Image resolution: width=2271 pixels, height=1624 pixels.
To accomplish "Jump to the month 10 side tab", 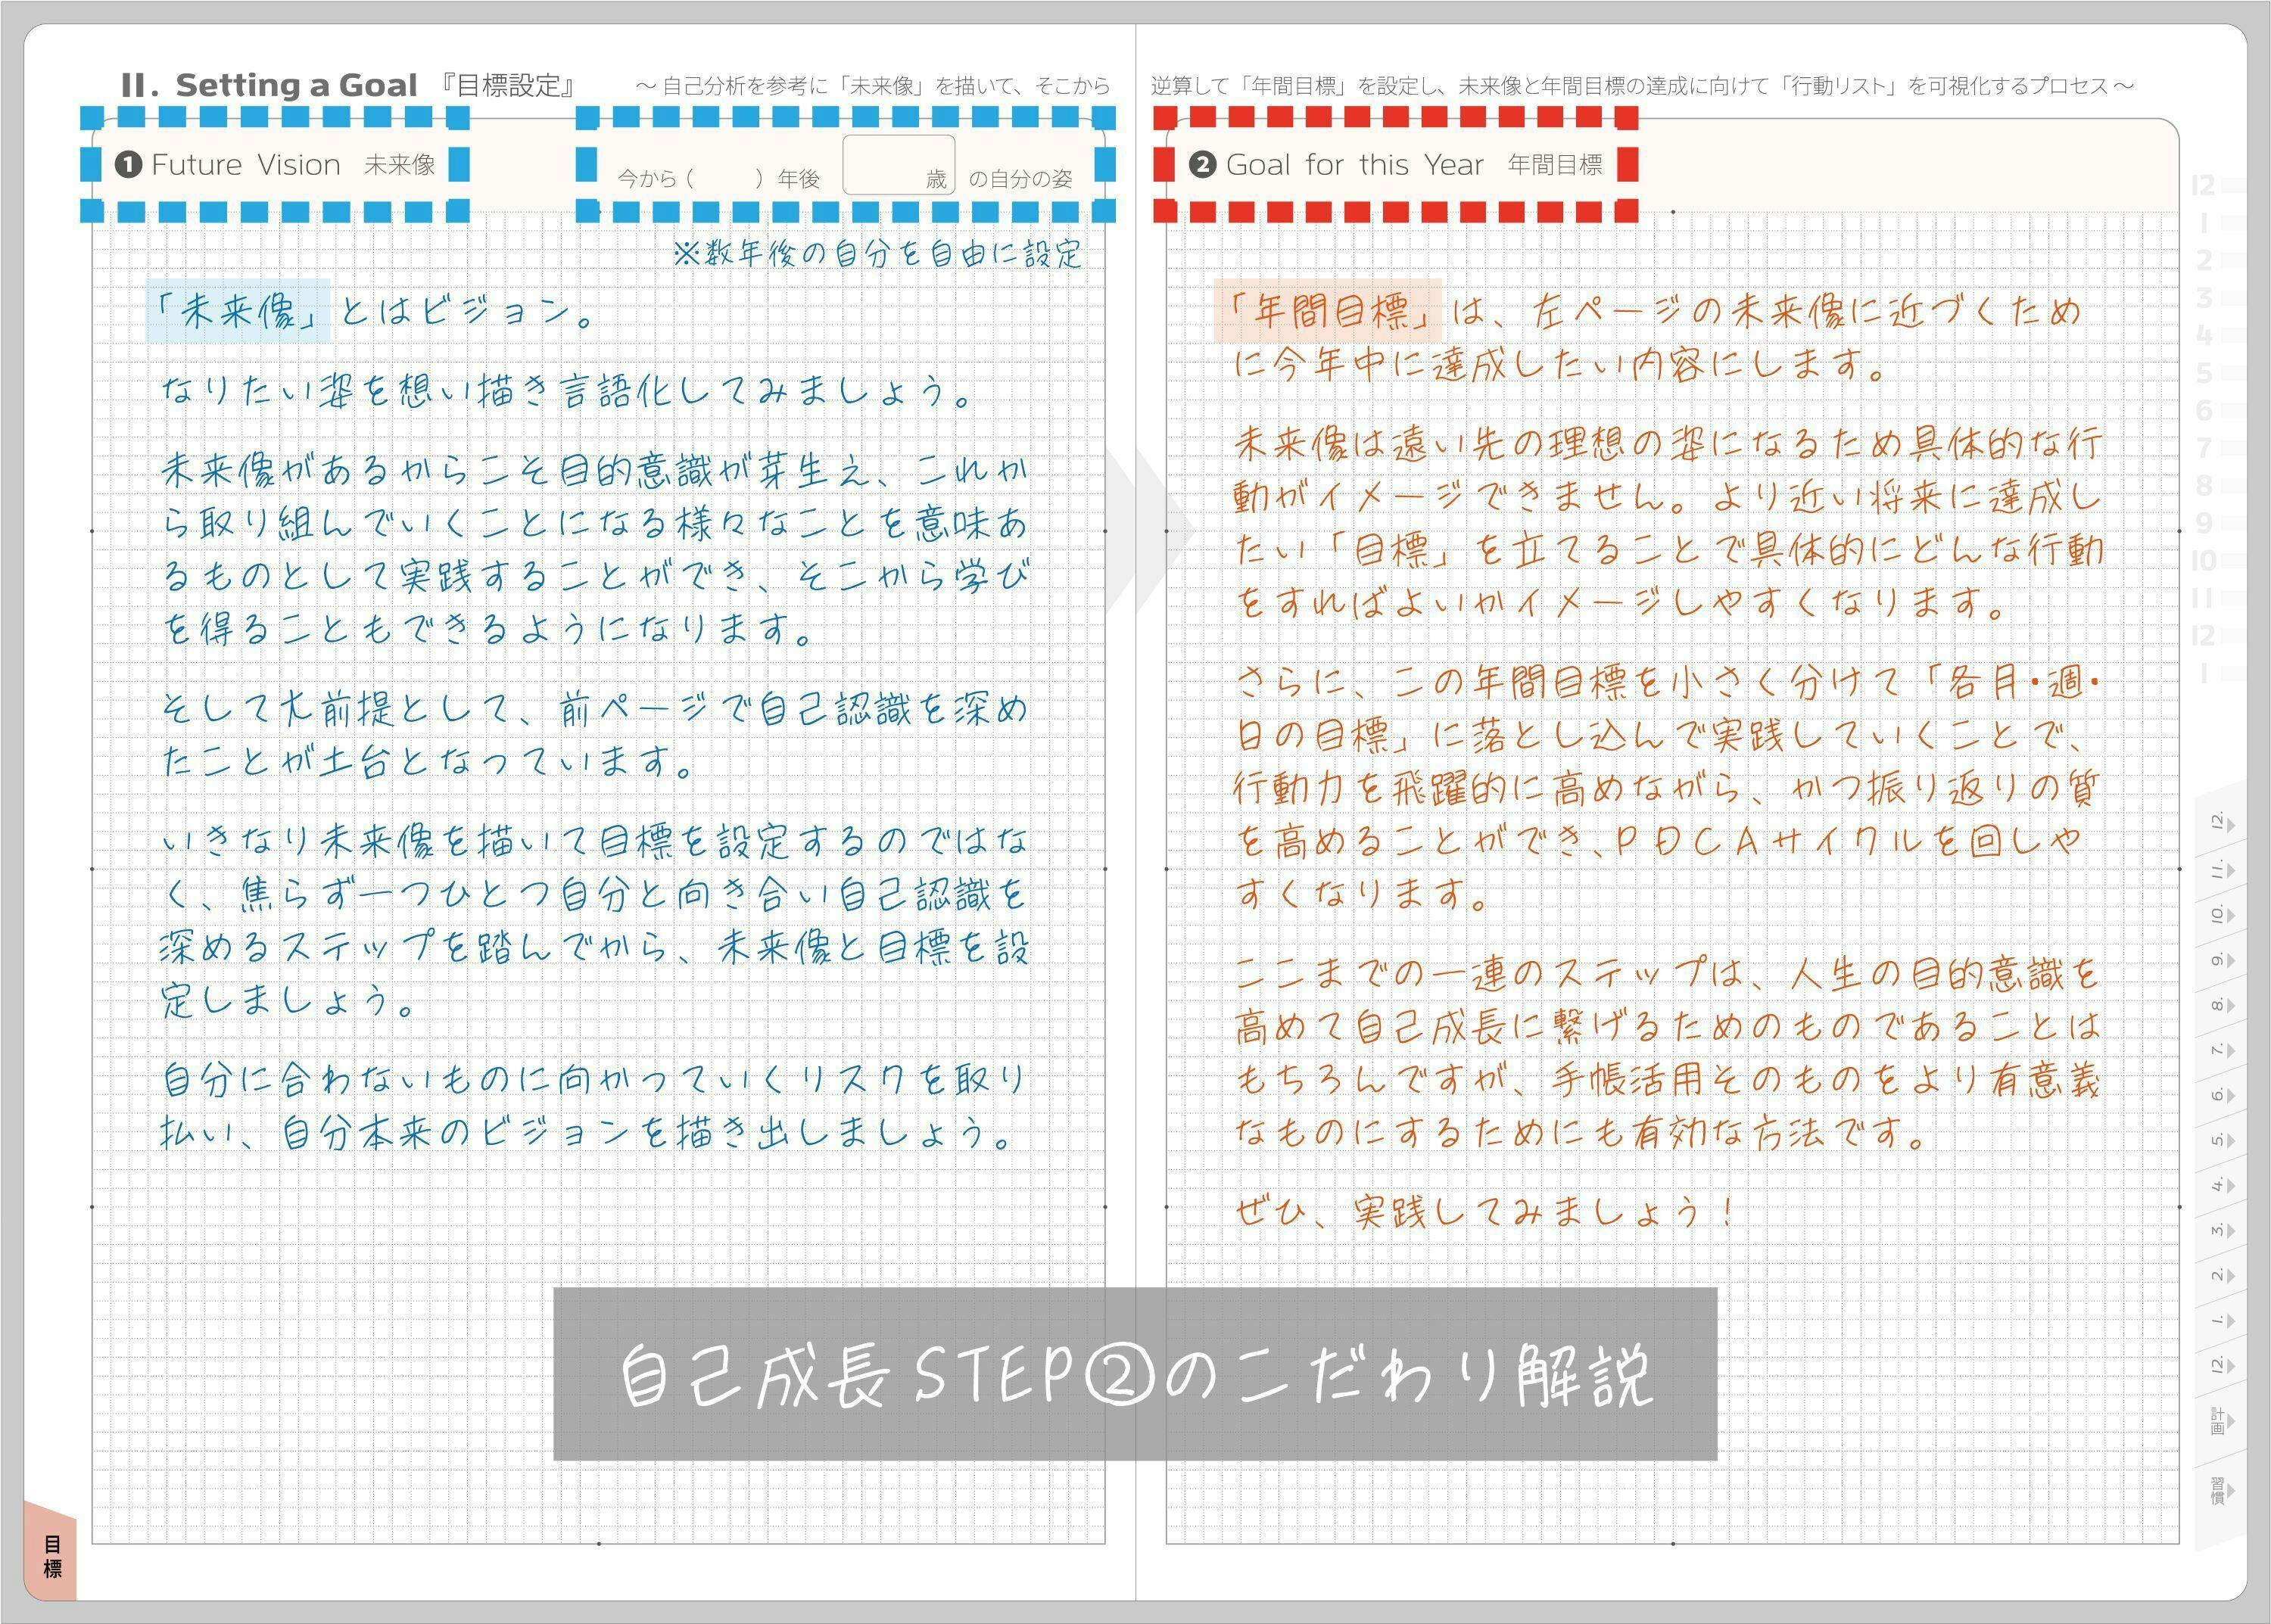I will (x=2220, y=914).
